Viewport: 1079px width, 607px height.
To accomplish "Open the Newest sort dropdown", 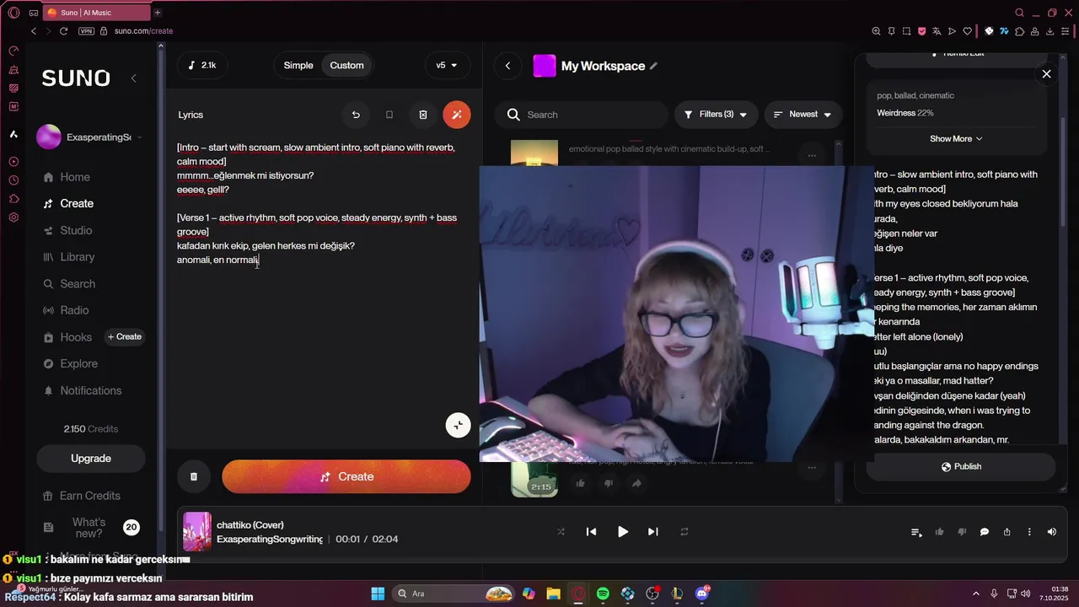I will pos(803,115).
